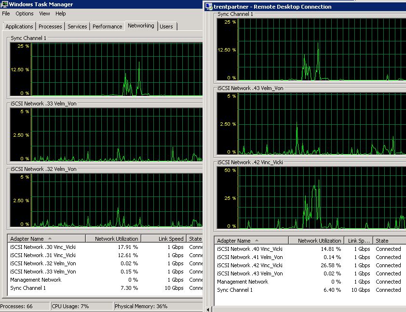
Task: Select Sync Channel 1 row in Task Manager
Action: (x=106, y=288)
